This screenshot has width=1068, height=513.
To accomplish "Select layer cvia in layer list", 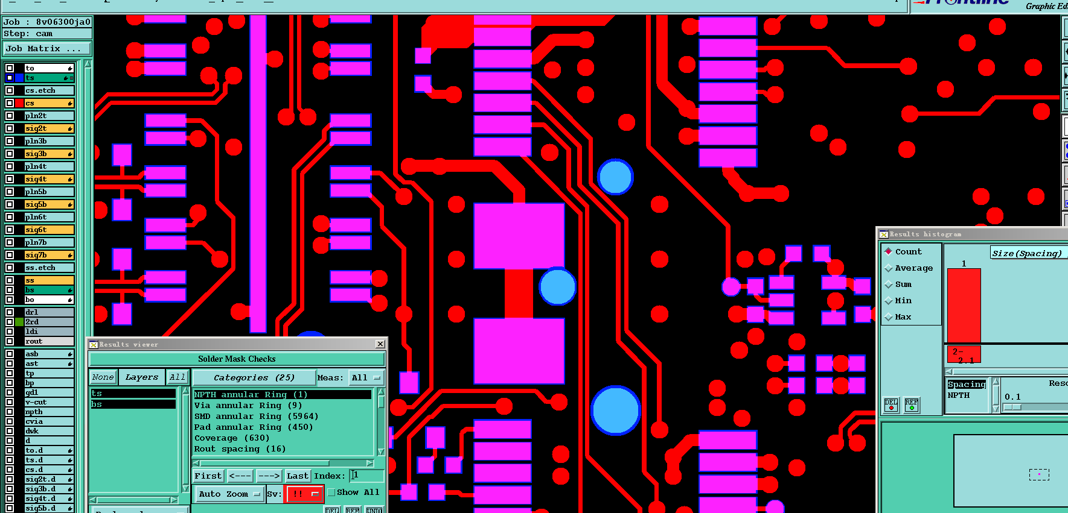I will coord(49,421).
